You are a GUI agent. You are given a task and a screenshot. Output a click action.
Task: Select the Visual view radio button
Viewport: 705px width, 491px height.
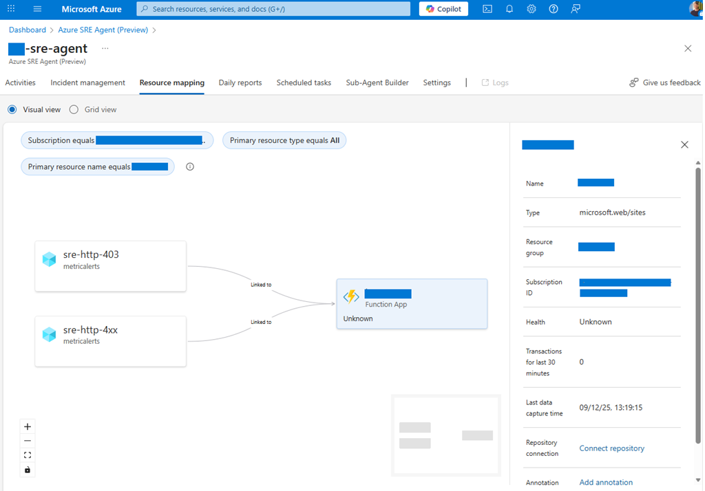12,109
